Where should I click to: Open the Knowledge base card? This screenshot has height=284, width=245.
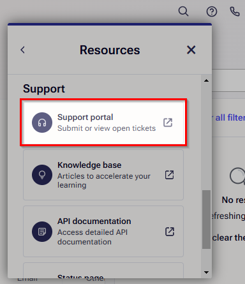tap(103, 175)
